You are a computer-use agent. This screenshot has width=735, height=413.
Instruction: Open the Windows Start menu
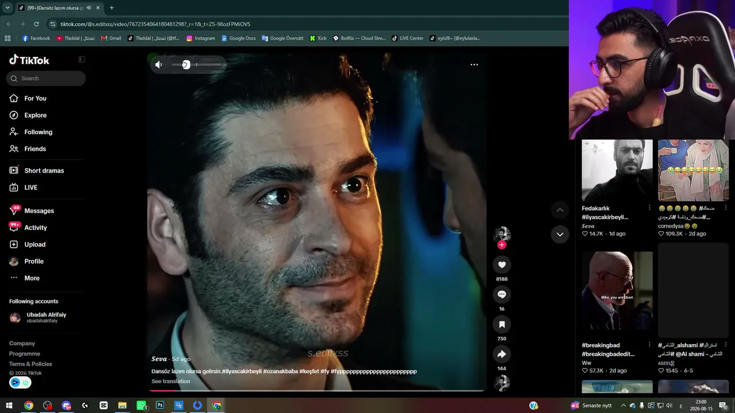[x=9, y=406]
